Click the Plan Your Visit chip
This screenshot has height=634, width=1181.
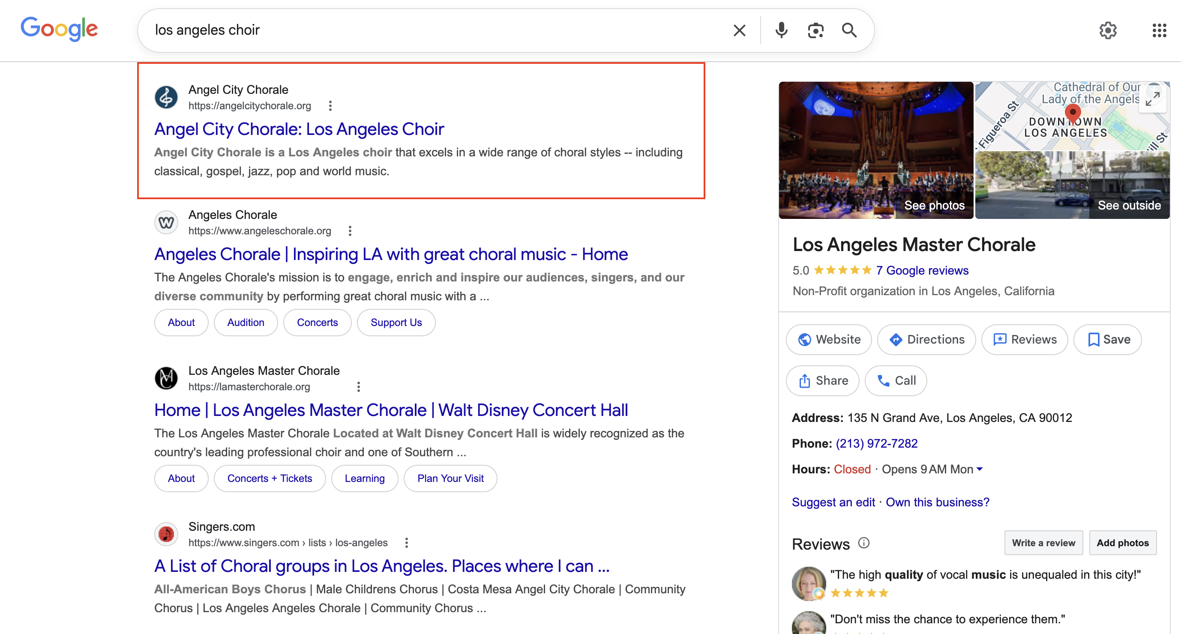pos(450,478)
